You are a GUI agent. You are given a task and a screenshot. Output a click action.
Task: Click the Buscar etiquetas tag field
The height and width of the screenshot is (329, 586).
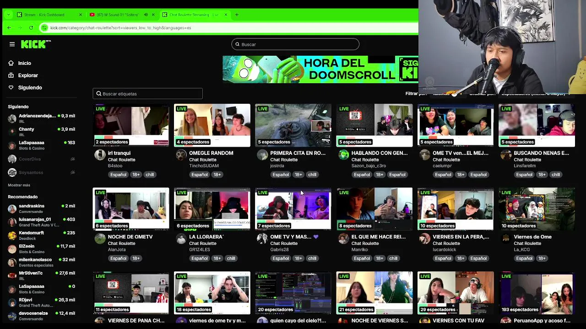147,94
